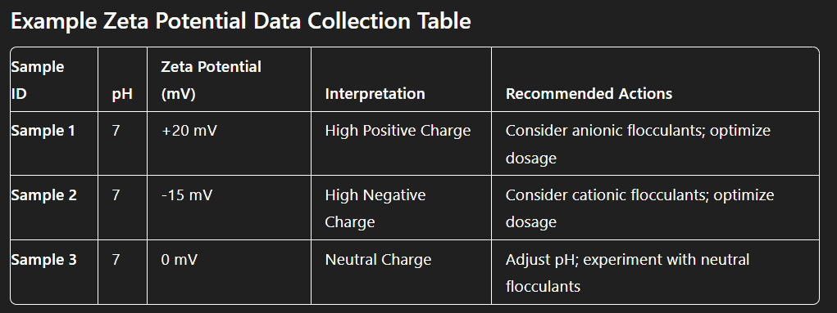This screenshot has height=313, width=837.
Task: Select the Sample 1 row label
Action: click(43, 131)
